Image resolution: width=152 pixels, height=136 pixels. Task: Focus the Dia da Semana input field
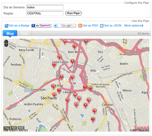45,7
